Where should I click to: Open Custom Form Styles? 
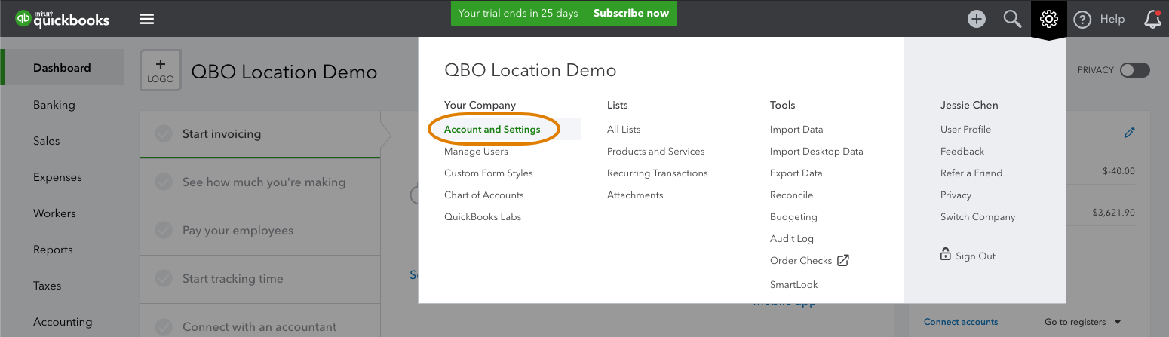click(x=489, y=173)
